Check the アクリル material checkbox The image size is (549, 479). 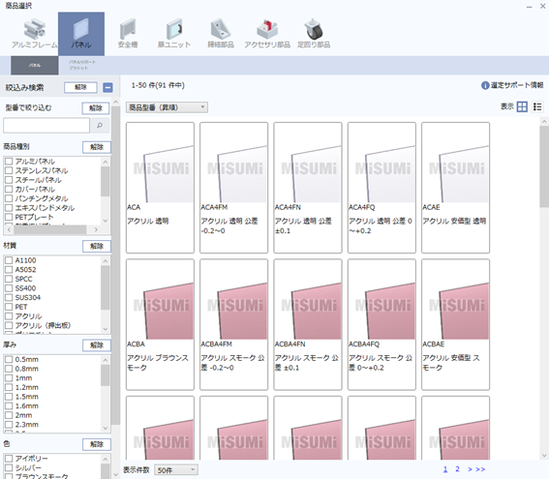click(x=9, y=316)
